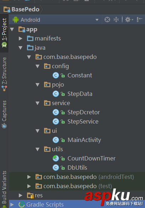This screenshot has width=145, height=208.
Task: Select the Constant class name
Action: pyautogui.click(x=80, y=75)
